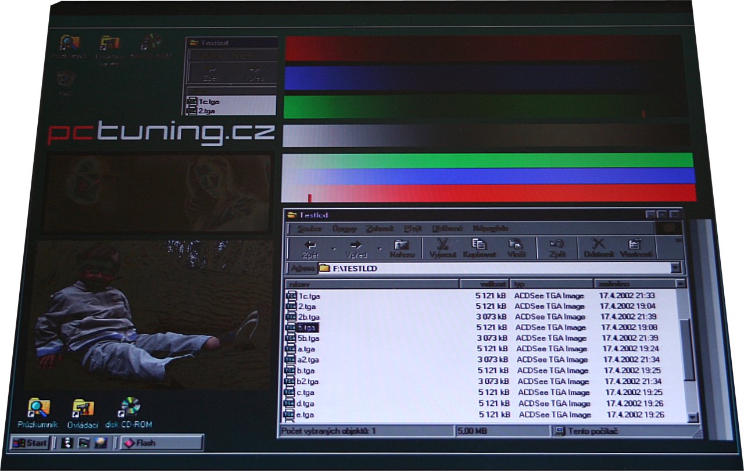The image size is (744, 471).
Task: Click first quick launch icon after Start
Action: click(66, 443)
